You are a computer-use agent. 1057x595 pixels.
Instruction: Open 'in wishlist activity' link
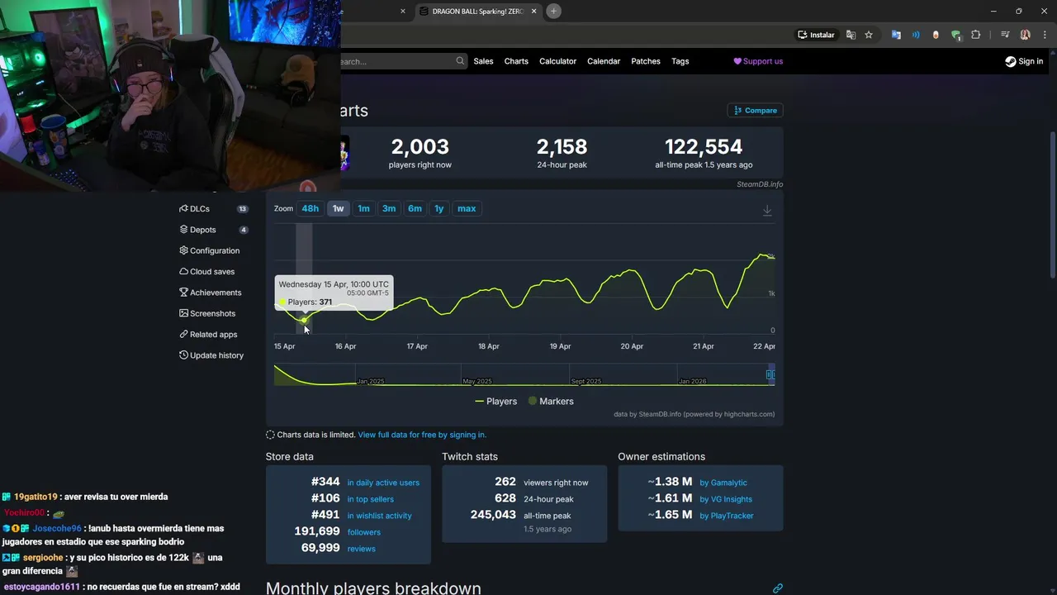coord(379,516)
